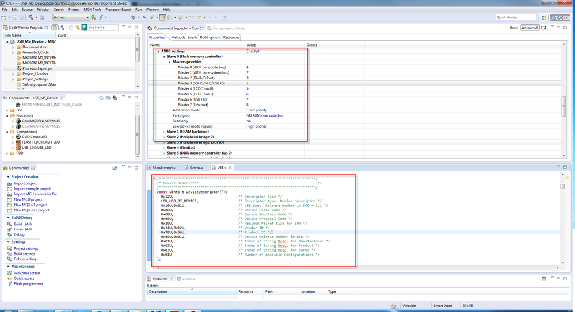
Task: Click the Clean (All) link
Action: pyautogui.click(x=23, y=229)
